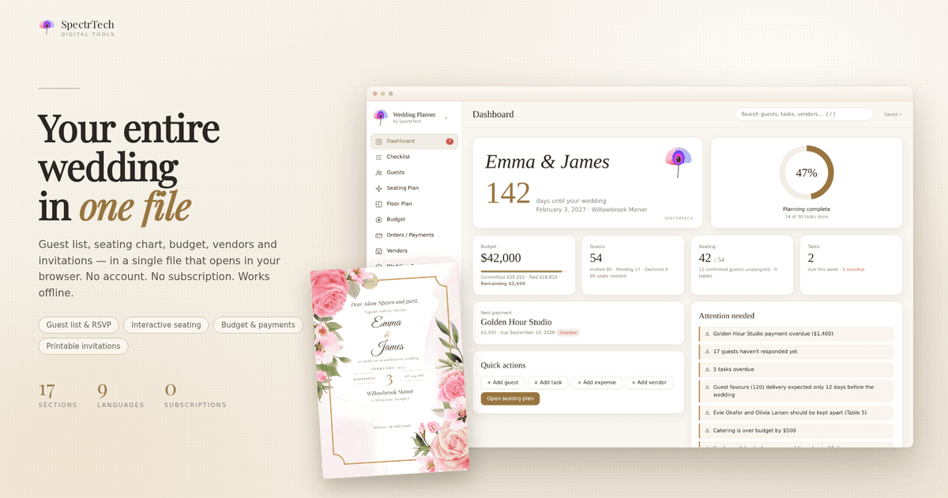Click the 17 Sections statistic

(58, 394)
